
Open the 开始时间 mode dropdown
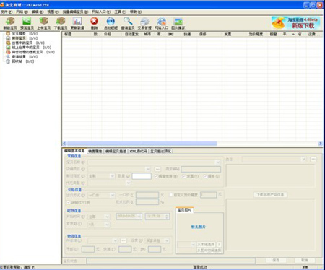pos(107,217)
